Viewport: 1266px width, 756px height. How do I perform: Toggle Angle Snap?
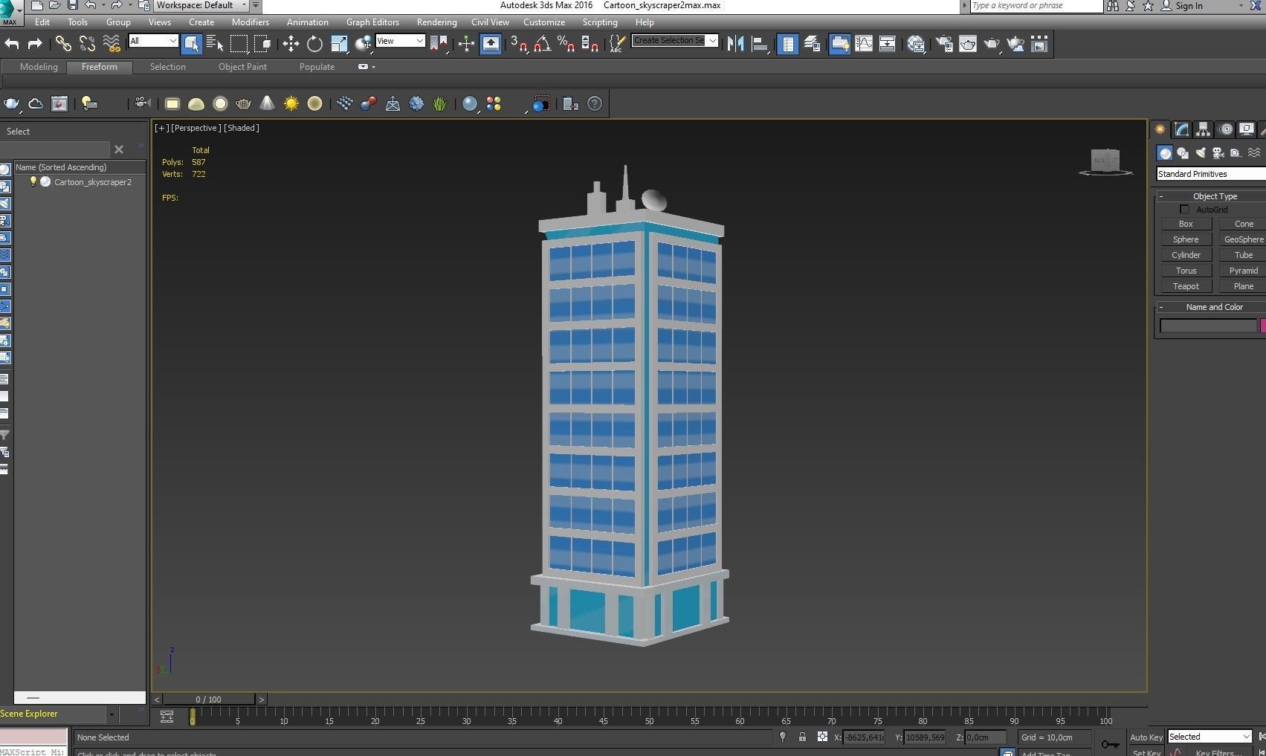click(543, 44)
